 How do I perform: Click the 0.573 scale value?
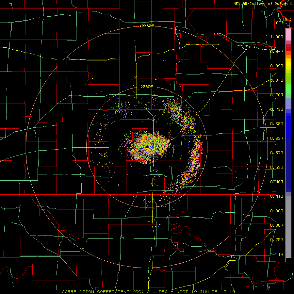coord(277,153)
